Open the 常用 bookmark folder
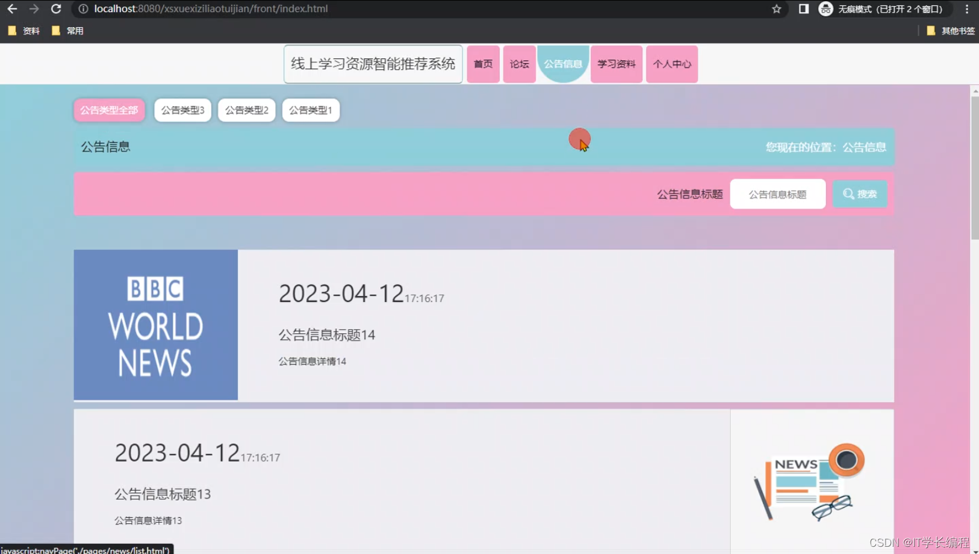 click(x=69, y=31)
